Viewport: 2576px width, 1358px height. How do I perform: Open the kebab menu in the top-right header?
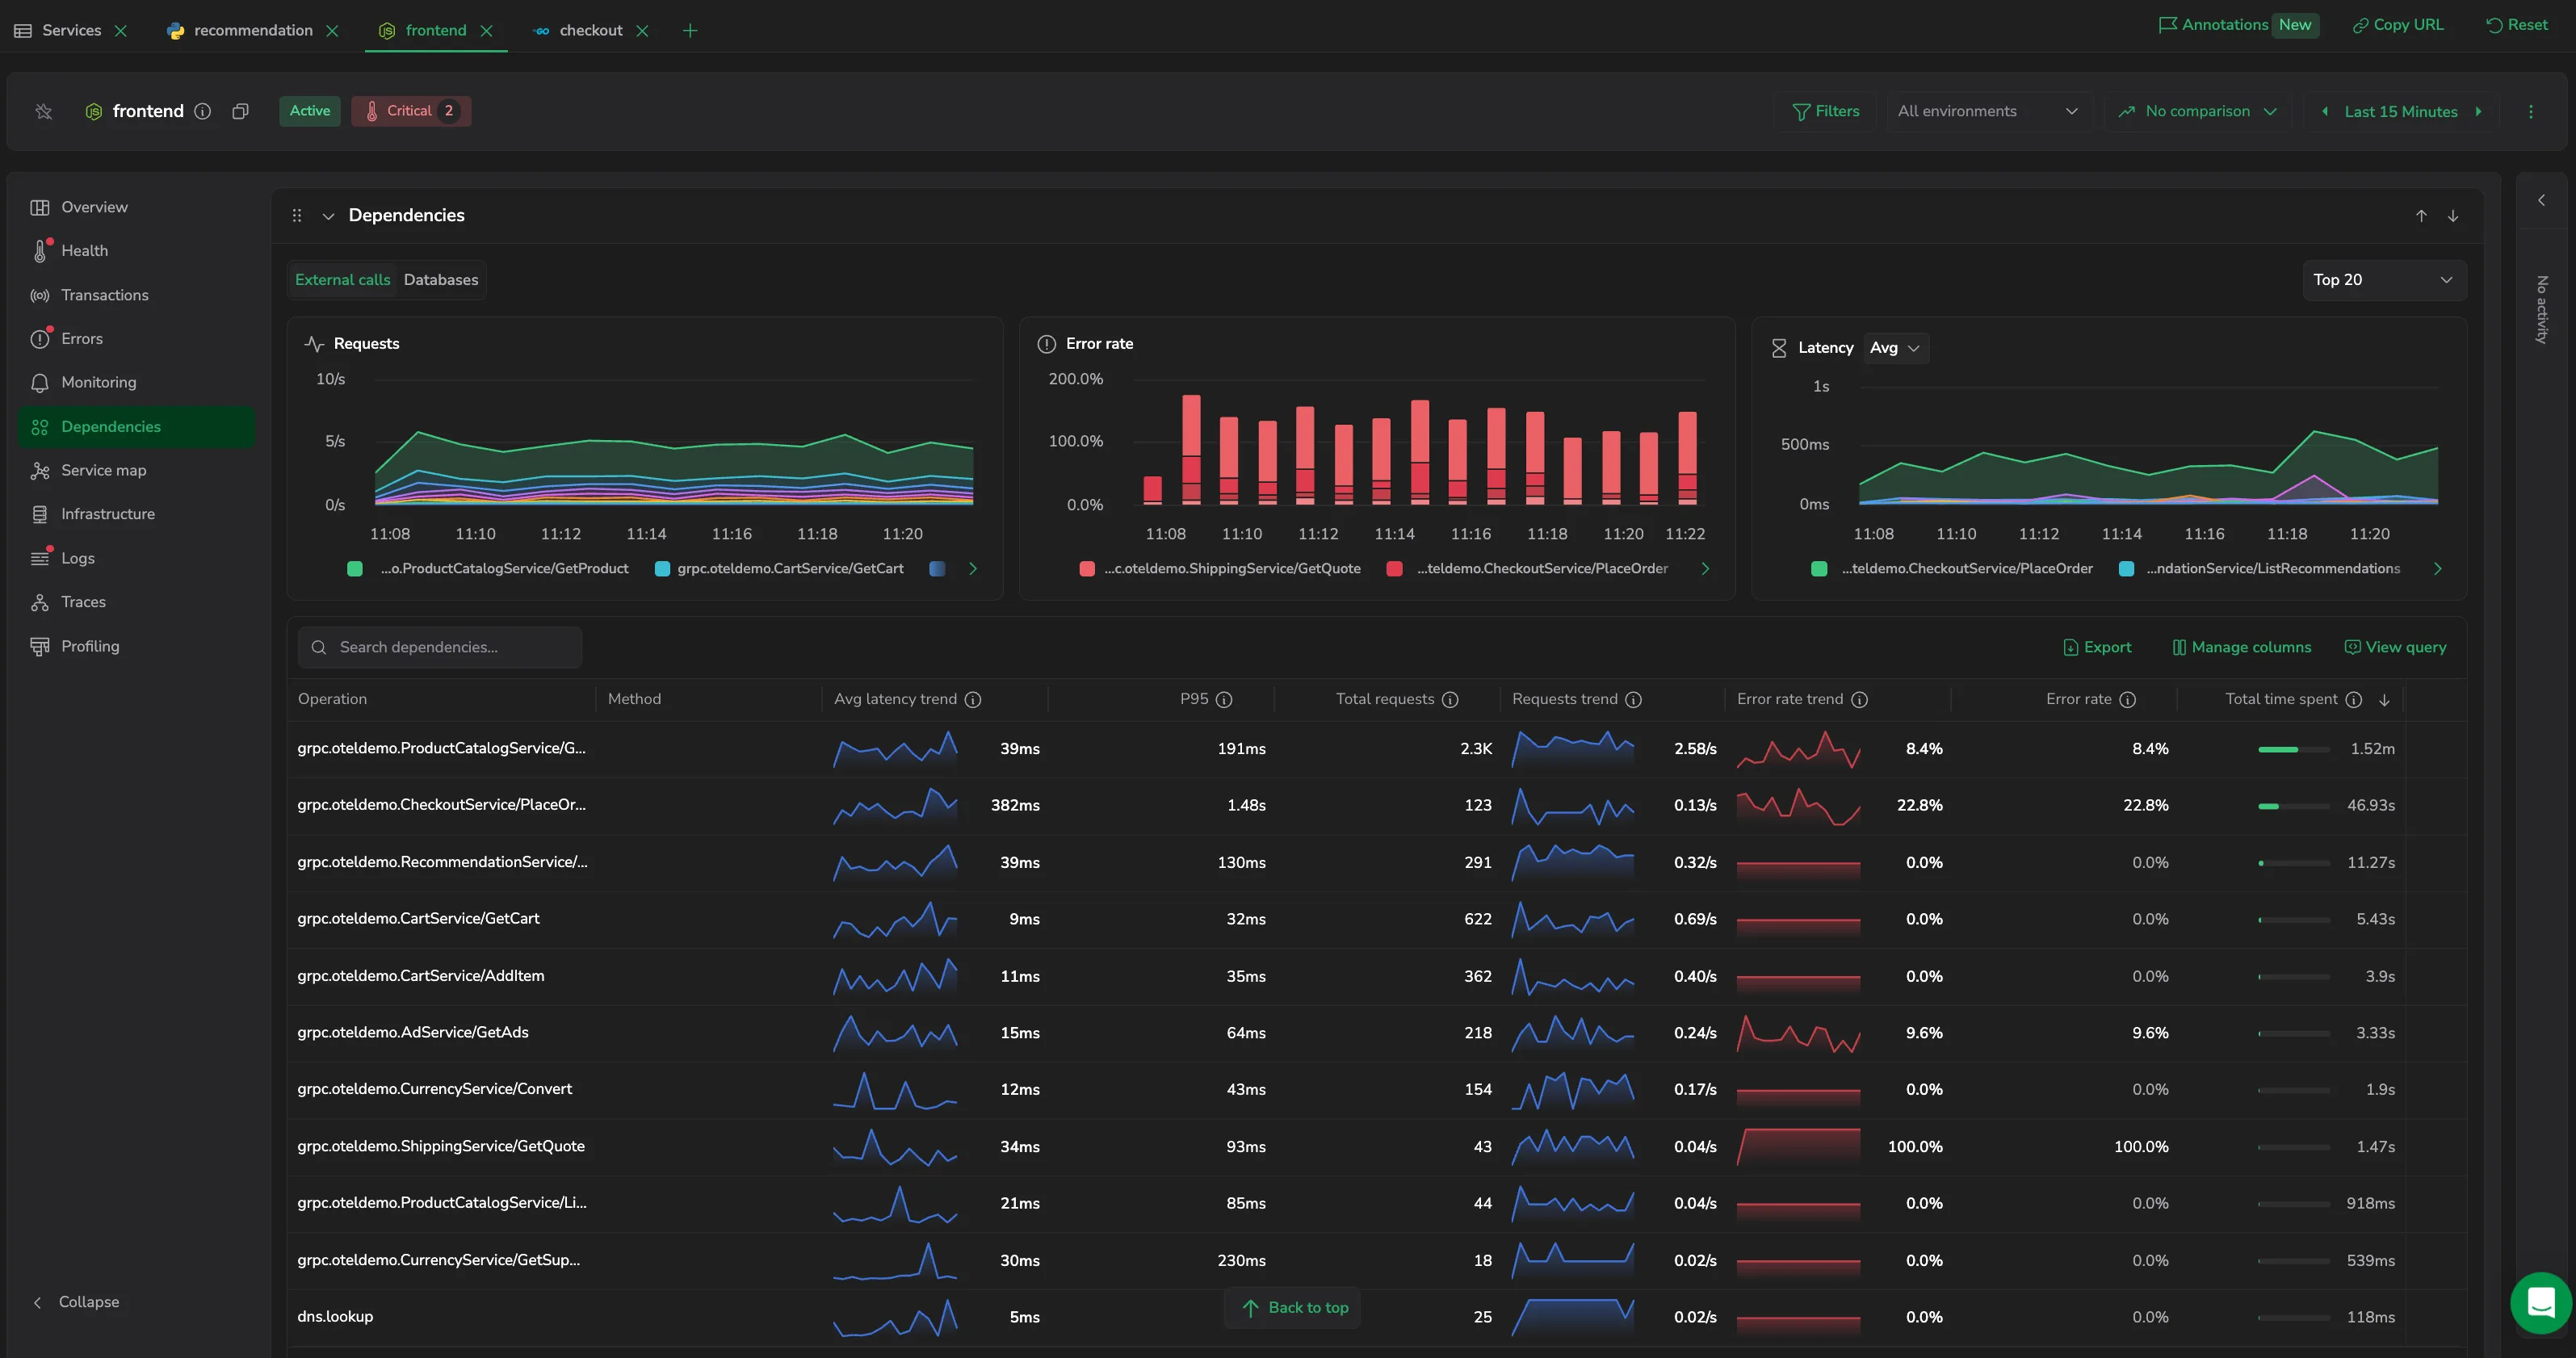2531,111
